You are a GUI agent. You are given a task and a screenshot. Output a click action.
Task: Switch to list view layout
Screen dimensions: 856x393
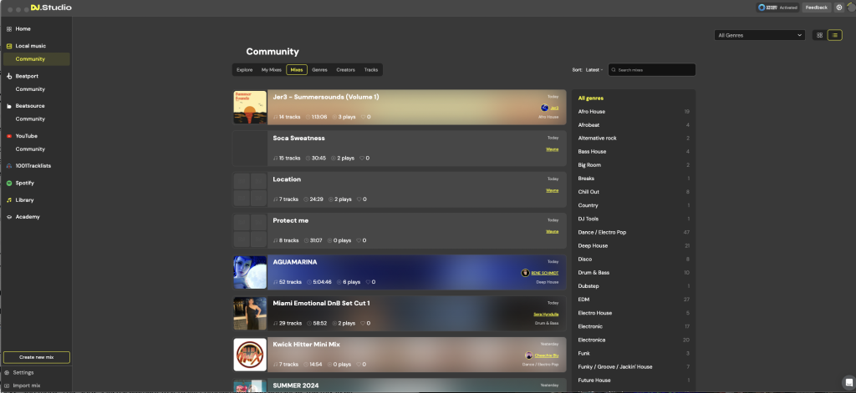coord(834,35)
